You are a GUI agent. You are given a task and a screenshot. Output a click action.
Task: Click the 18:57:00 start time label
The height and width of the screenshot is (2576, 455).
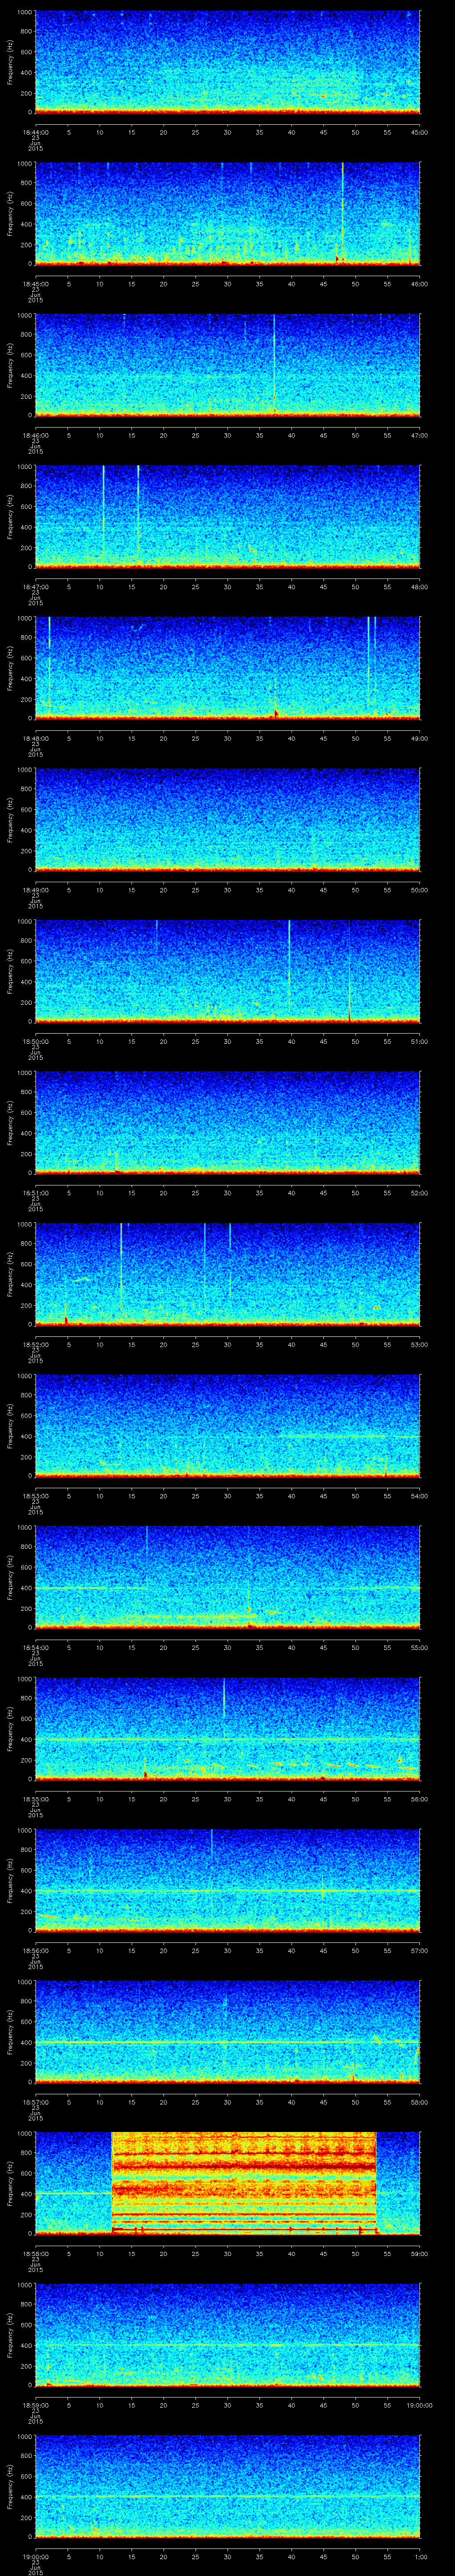(x=35, y=2101)
